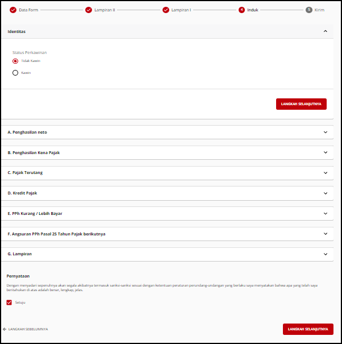Click Langkah Selanjutnya button in Identitas panel

click(x=301, y=104)
